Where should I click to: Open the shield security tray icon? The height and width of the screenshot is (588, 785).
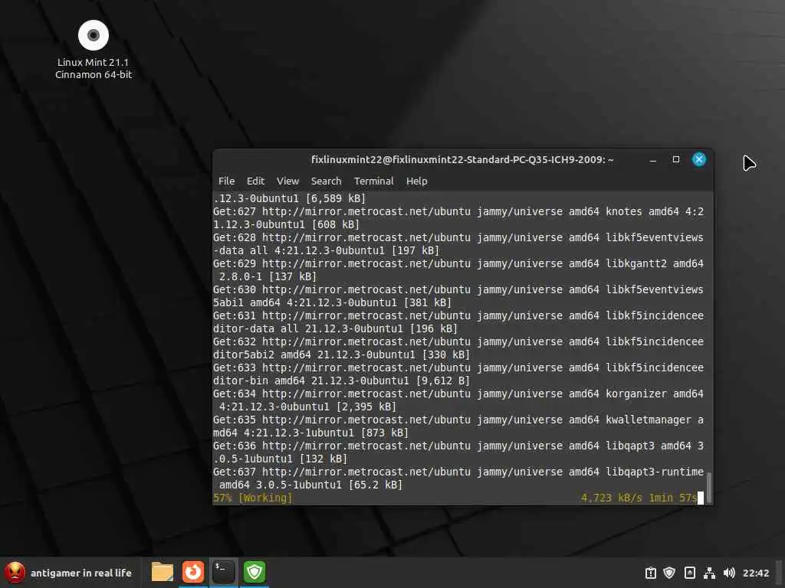click(x=669, y=573)
